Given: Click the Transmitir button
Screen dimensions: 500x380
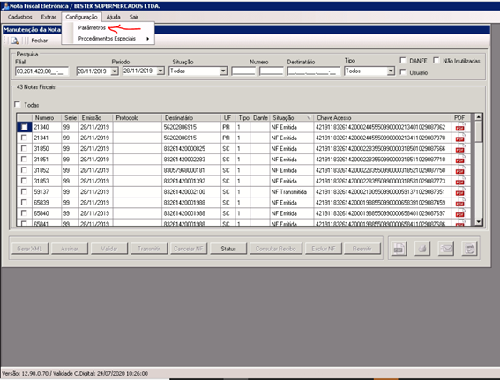Looking at the screenshot, I should 149,249.
